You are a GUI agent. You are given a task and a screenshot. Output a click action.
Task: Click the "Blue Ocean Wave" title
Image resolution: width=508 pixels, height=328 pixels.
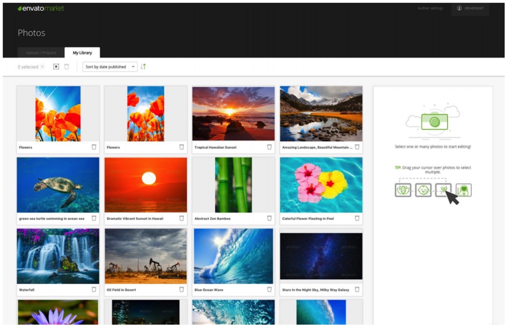pos(209,290)
